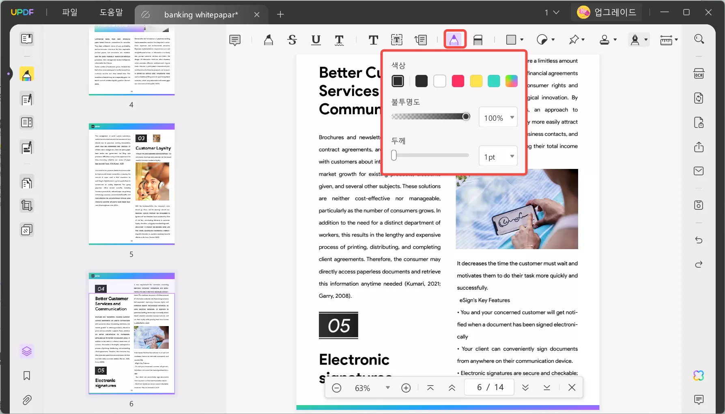The width and height of the screenshot is (725, 414).
Task: Select the banking whitepapar tab
Action: 201,15
